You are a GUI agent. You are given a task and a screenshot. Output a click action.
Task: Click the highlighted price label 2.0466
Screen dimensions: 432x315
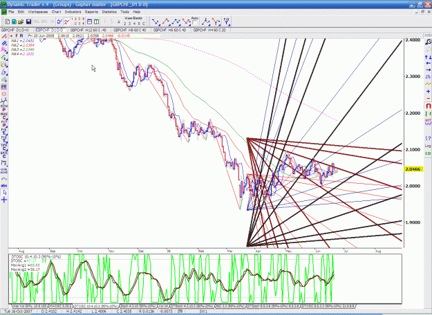[x=413, y=169]
